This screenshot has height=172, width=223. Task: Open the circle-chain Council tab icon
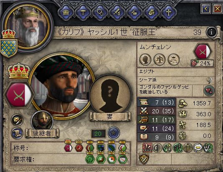(100, 12)
